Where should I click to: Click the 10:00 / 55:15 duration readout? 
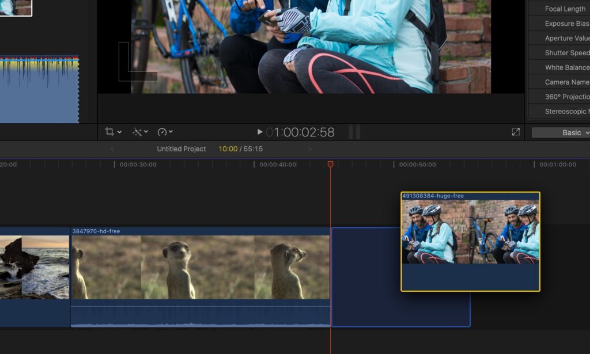click(x=240, y=149)
